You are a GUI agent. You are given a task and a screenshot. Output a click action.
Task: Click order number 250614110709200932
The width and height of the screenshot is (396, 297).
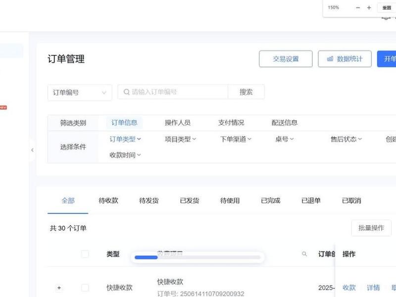click(212, 294)
